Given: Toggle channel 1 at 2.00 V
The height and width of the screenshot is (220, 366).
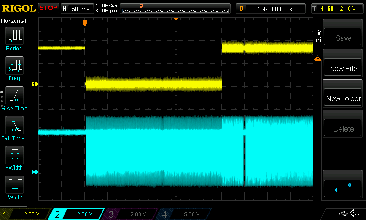Looking at the screenshot, I should click(x=25, y=214).
